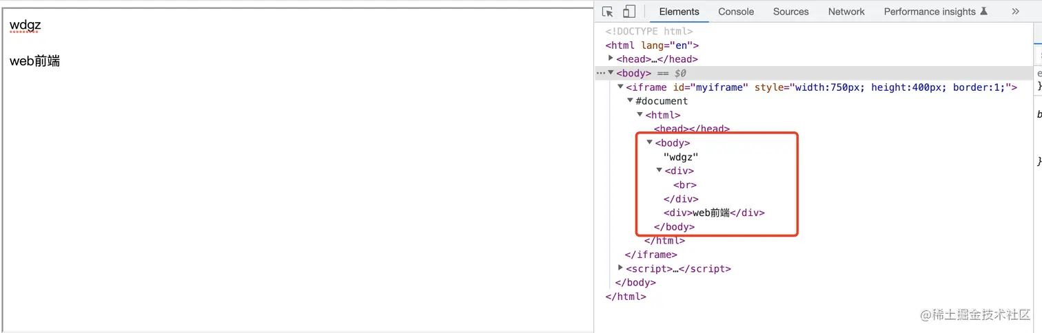Select the br element in tree
Image resolution: width=1042 pixels, height=333 pixels.
(685, 185)
